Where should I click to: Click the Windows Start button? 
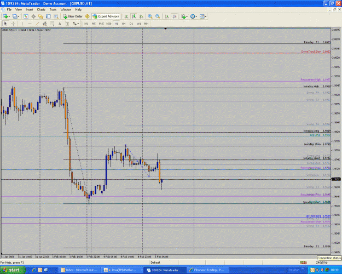click(13, 270)
